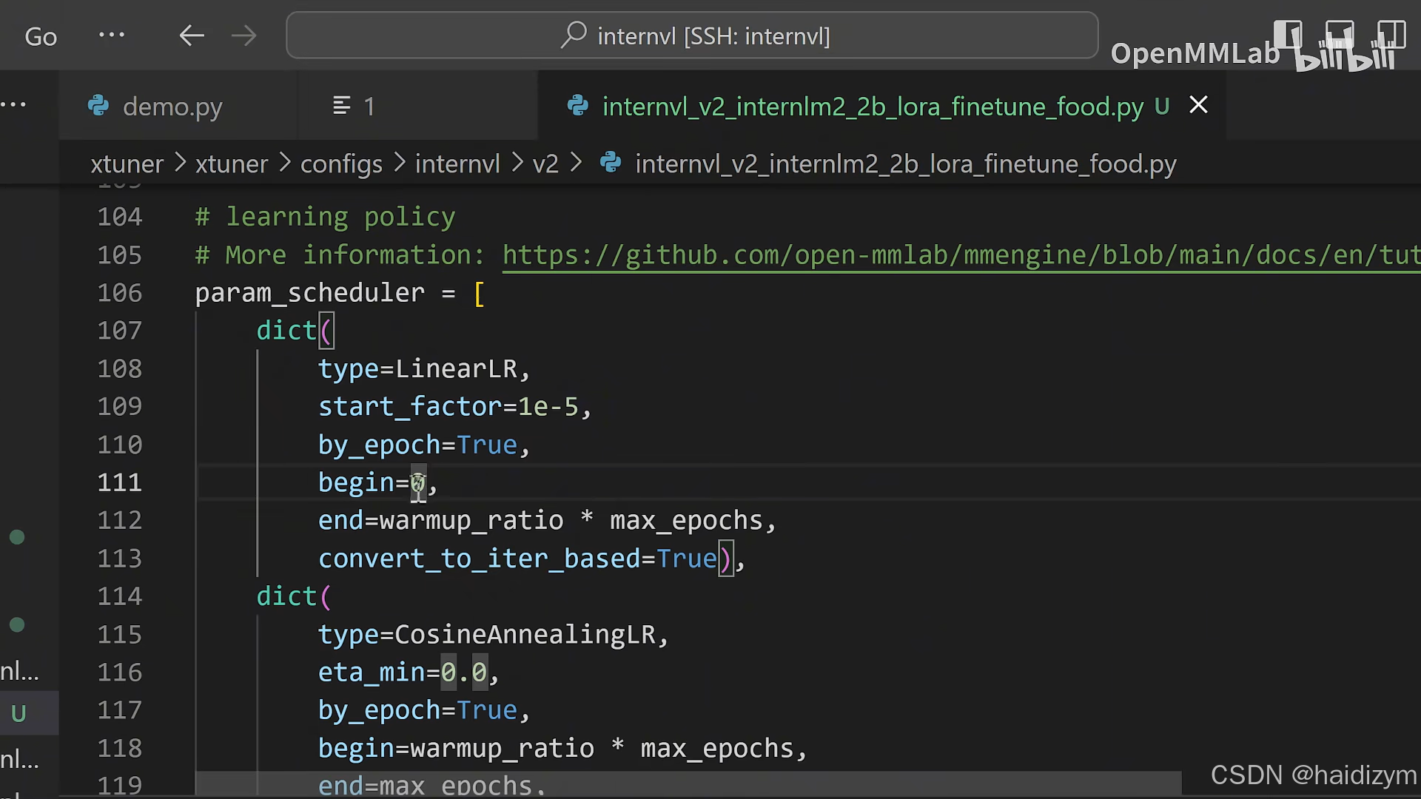Screen dimensions: 1421x799
Task: Toggle the bottom panel layout icon
Action: (x=1339, y=35)
